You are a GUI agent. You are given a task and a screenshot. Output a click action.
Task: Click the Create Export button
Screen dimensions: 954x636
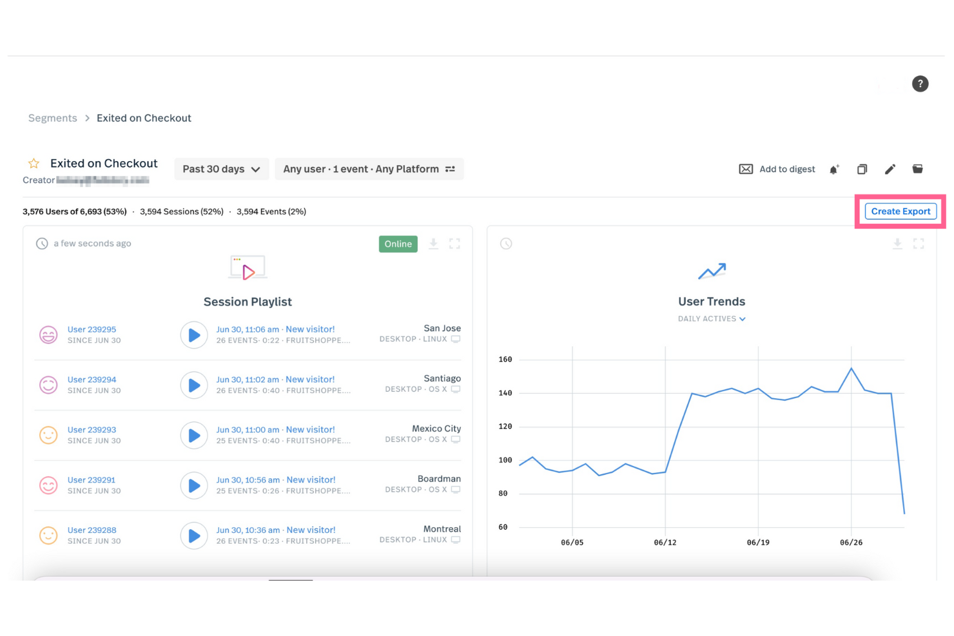[x=900, y=211]
